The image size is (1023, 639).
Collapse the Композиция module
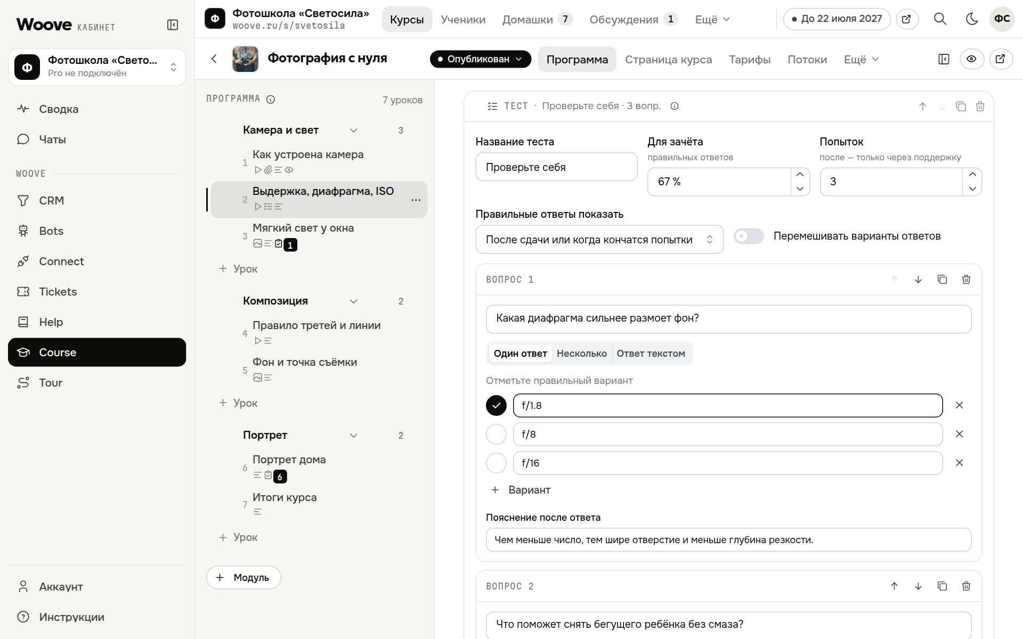[x=353, y=301]
